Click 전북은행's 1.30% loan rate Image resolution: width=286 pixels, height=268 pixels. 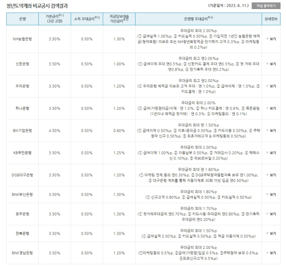pos(119,234)
